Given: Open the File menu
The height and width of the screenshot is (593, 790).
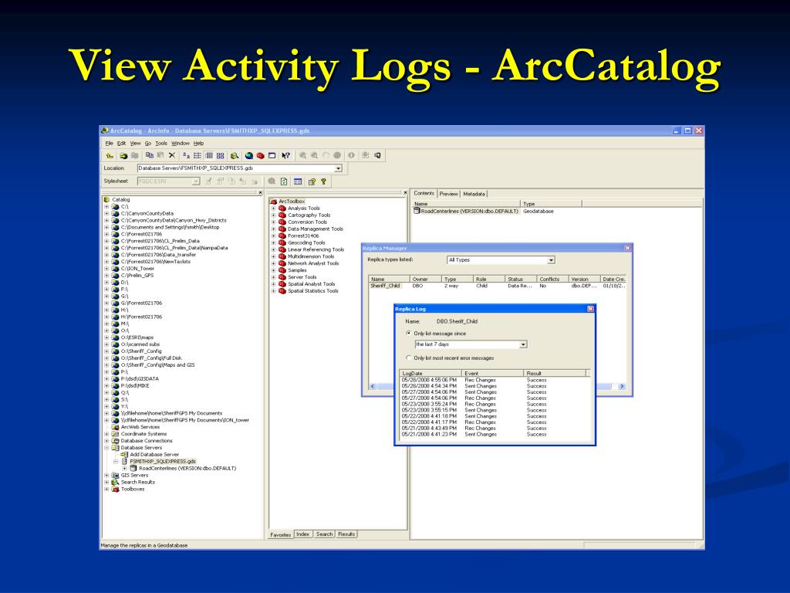Looking at the screenshot, I should coord(109,143).
